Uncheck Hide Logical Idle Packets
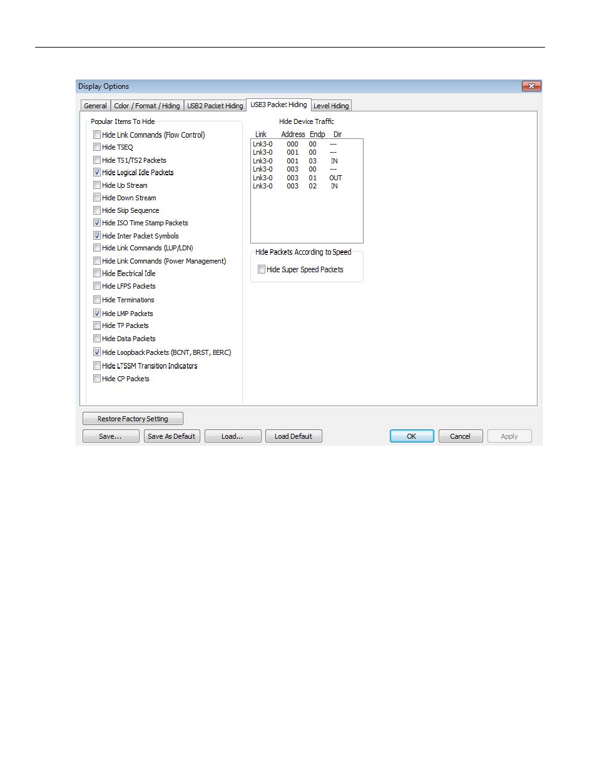The height and width of the screenshot is (773, 597). [x=97, y=172]
